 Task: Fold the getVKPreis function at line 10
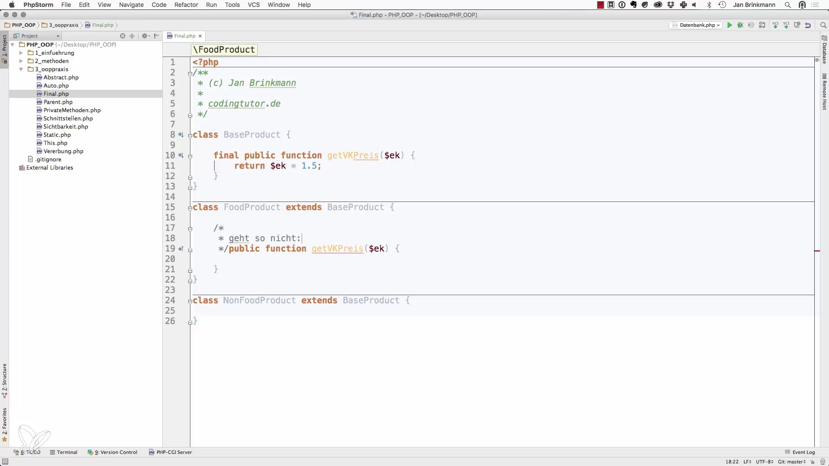point(190,156)
